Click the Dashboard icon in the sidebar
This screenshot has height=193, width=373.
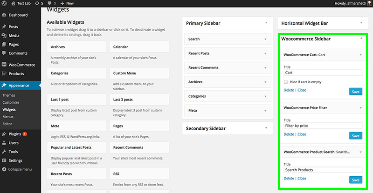pyautogui.click(x=4, y=15)
